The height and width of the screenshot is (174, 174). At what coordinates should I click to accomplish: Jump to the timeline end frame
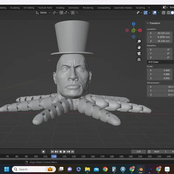(73, 152)
